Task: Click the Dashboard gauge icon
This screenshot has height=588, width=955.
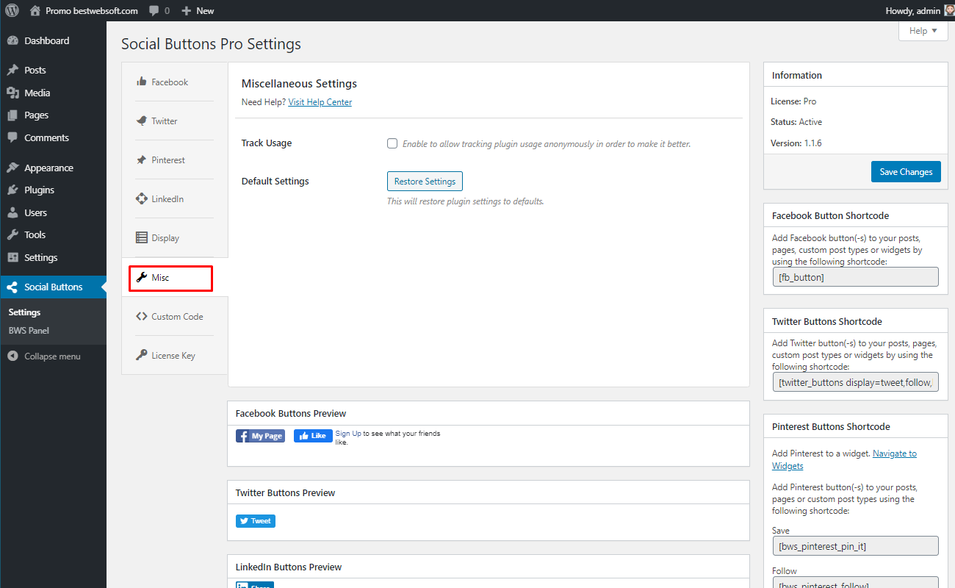Action: [x=12, y=40]
